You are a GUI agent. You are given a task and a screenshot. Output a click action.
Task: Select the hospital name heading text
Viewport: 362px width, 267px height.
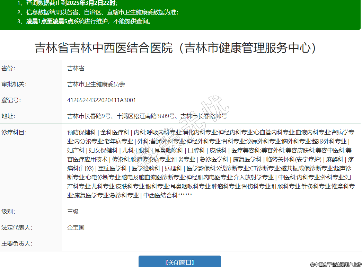tap(176, 48)
